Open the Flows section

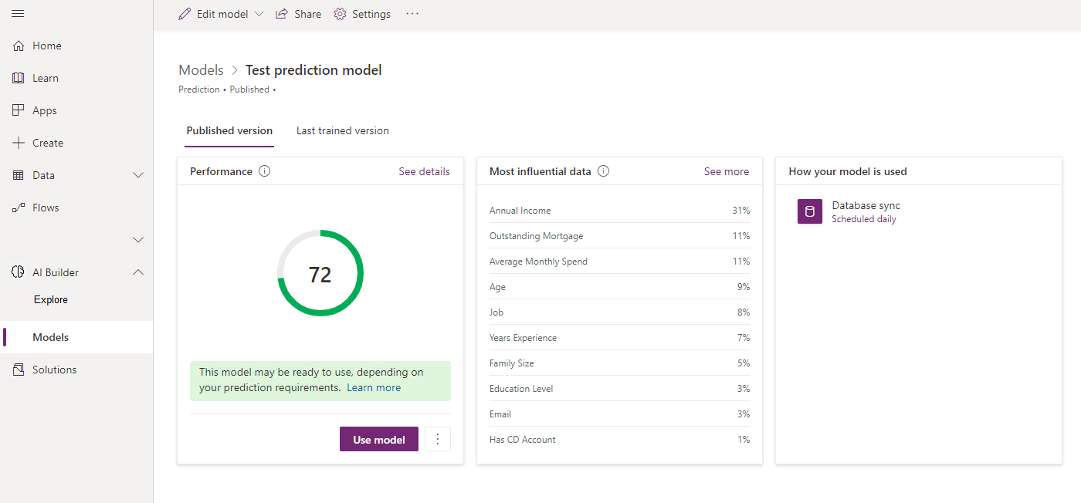[x=46, y=208]
